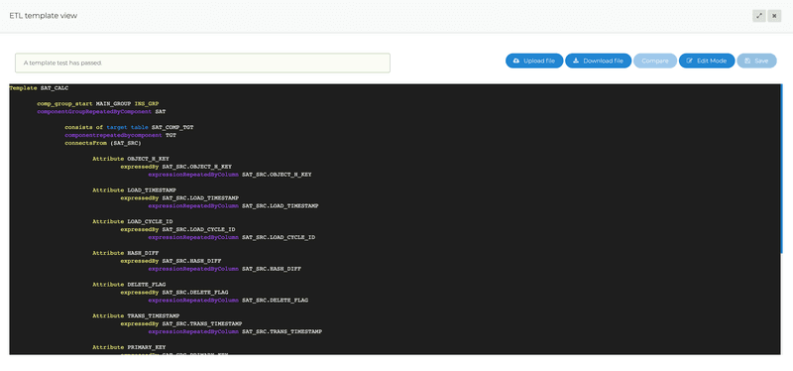Click the Upload file button
Viewport: 793px width, 371px height.
click(534, 61)
